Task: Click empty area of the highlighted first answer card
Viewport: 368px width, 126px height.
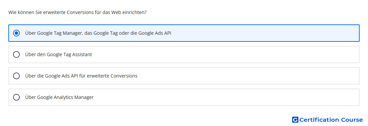Action: pyautogui.click(x=265, y=33)
